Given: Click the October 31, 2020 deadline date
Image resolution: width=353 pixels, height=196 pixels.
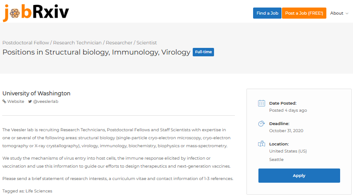Looking at the screenshot, I should coord(286,130).
